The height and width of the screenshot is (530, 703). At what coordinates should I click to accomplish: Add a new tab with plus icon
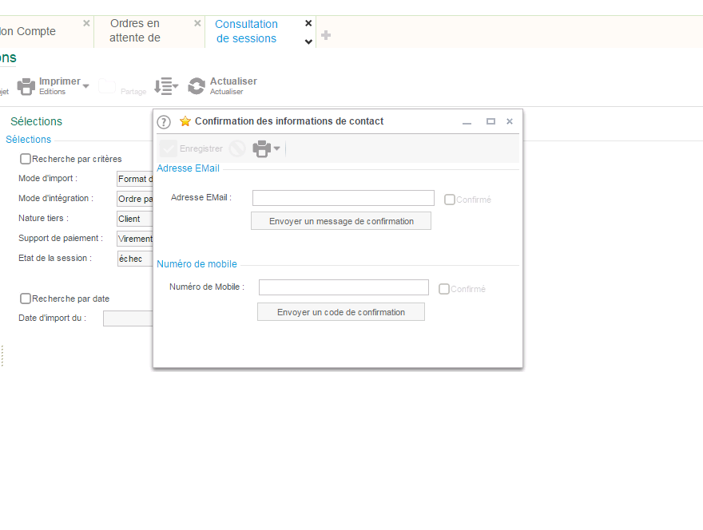click(x=326, y=35)
